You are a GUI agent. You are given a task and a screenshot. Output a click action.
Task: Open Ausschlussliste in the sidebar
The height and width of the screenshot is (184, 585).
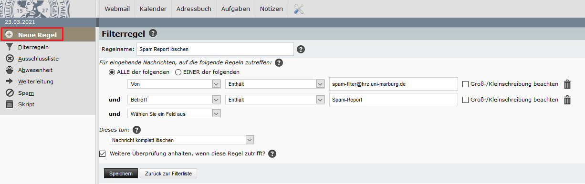(39, 59)
